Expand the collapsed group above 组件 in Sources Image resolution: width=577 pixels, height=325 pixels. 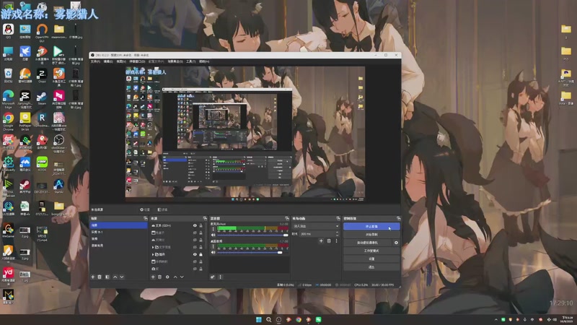(x=153, y=247)
